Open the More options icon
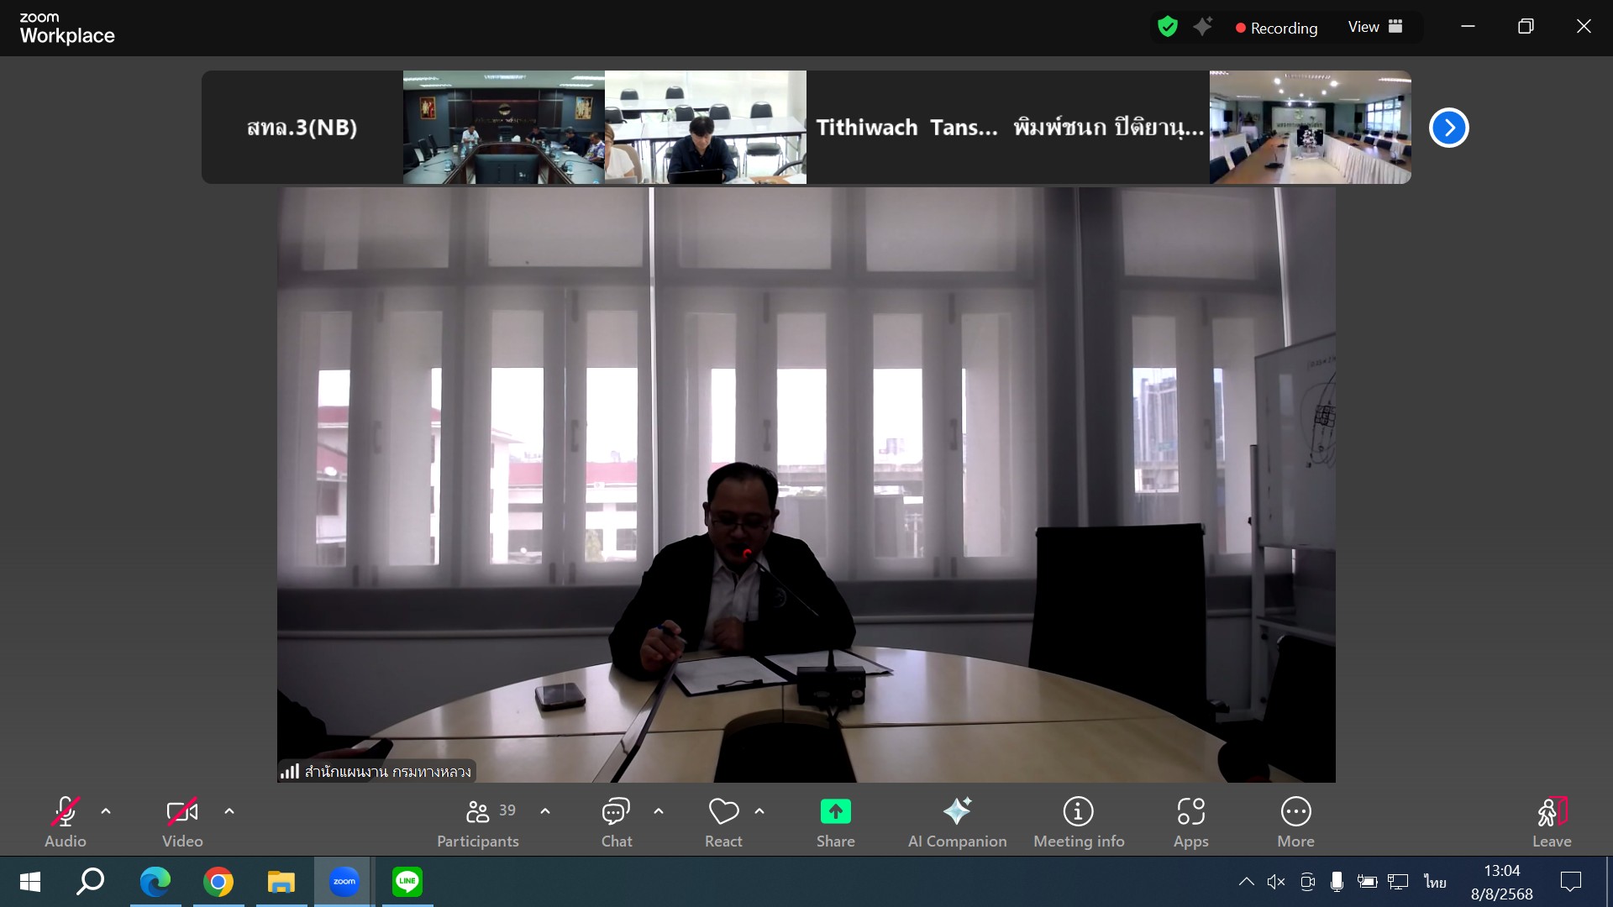1613x907 pixels. 1295,812
